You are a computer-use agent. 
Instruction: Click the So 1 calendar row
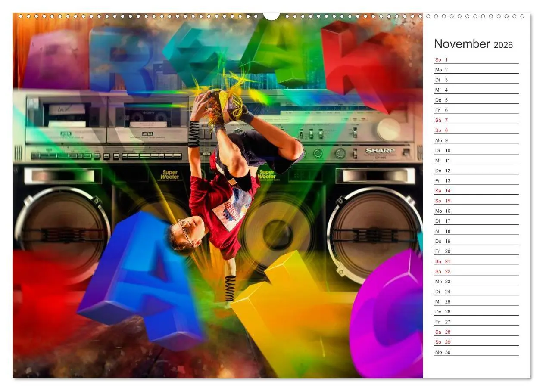click(476, 60)
